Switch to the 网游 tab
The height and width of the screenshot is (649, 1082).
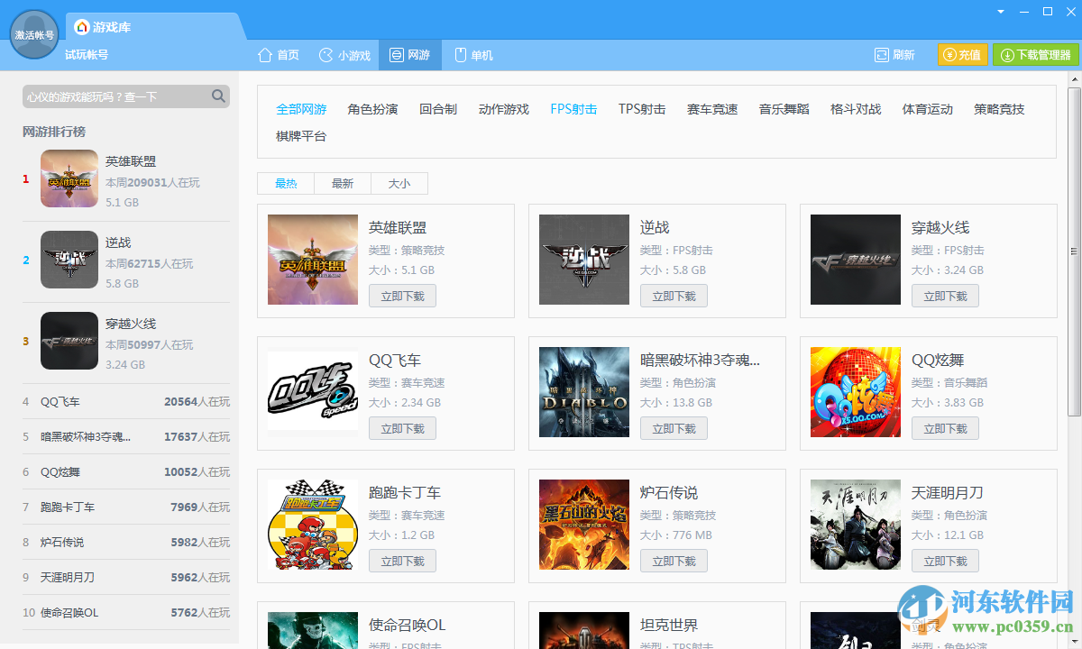tap(410, 54)
